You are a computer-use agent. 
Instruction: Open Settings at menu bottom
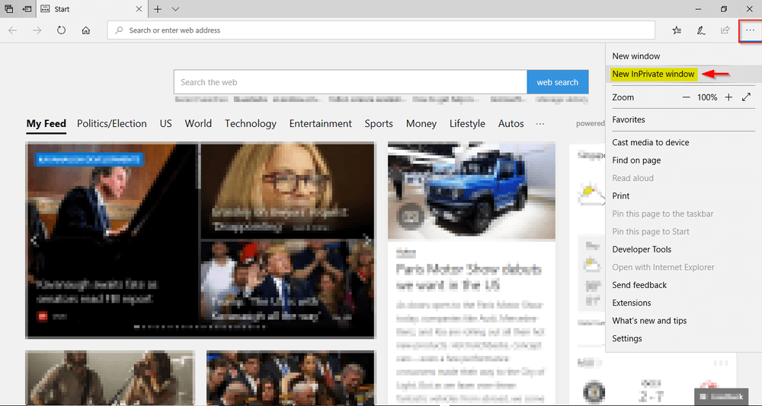point(627,338)
